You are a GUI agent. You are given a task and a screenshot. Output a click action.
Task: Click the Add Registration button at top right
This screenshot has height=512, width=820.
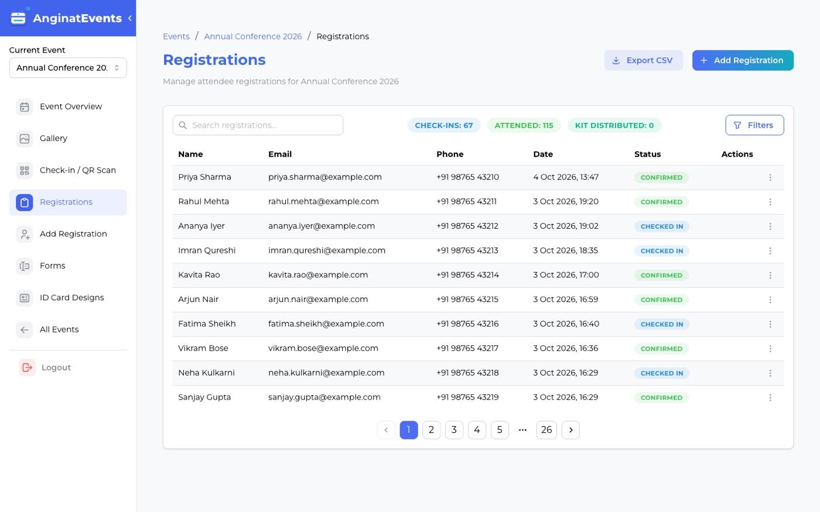743,60
